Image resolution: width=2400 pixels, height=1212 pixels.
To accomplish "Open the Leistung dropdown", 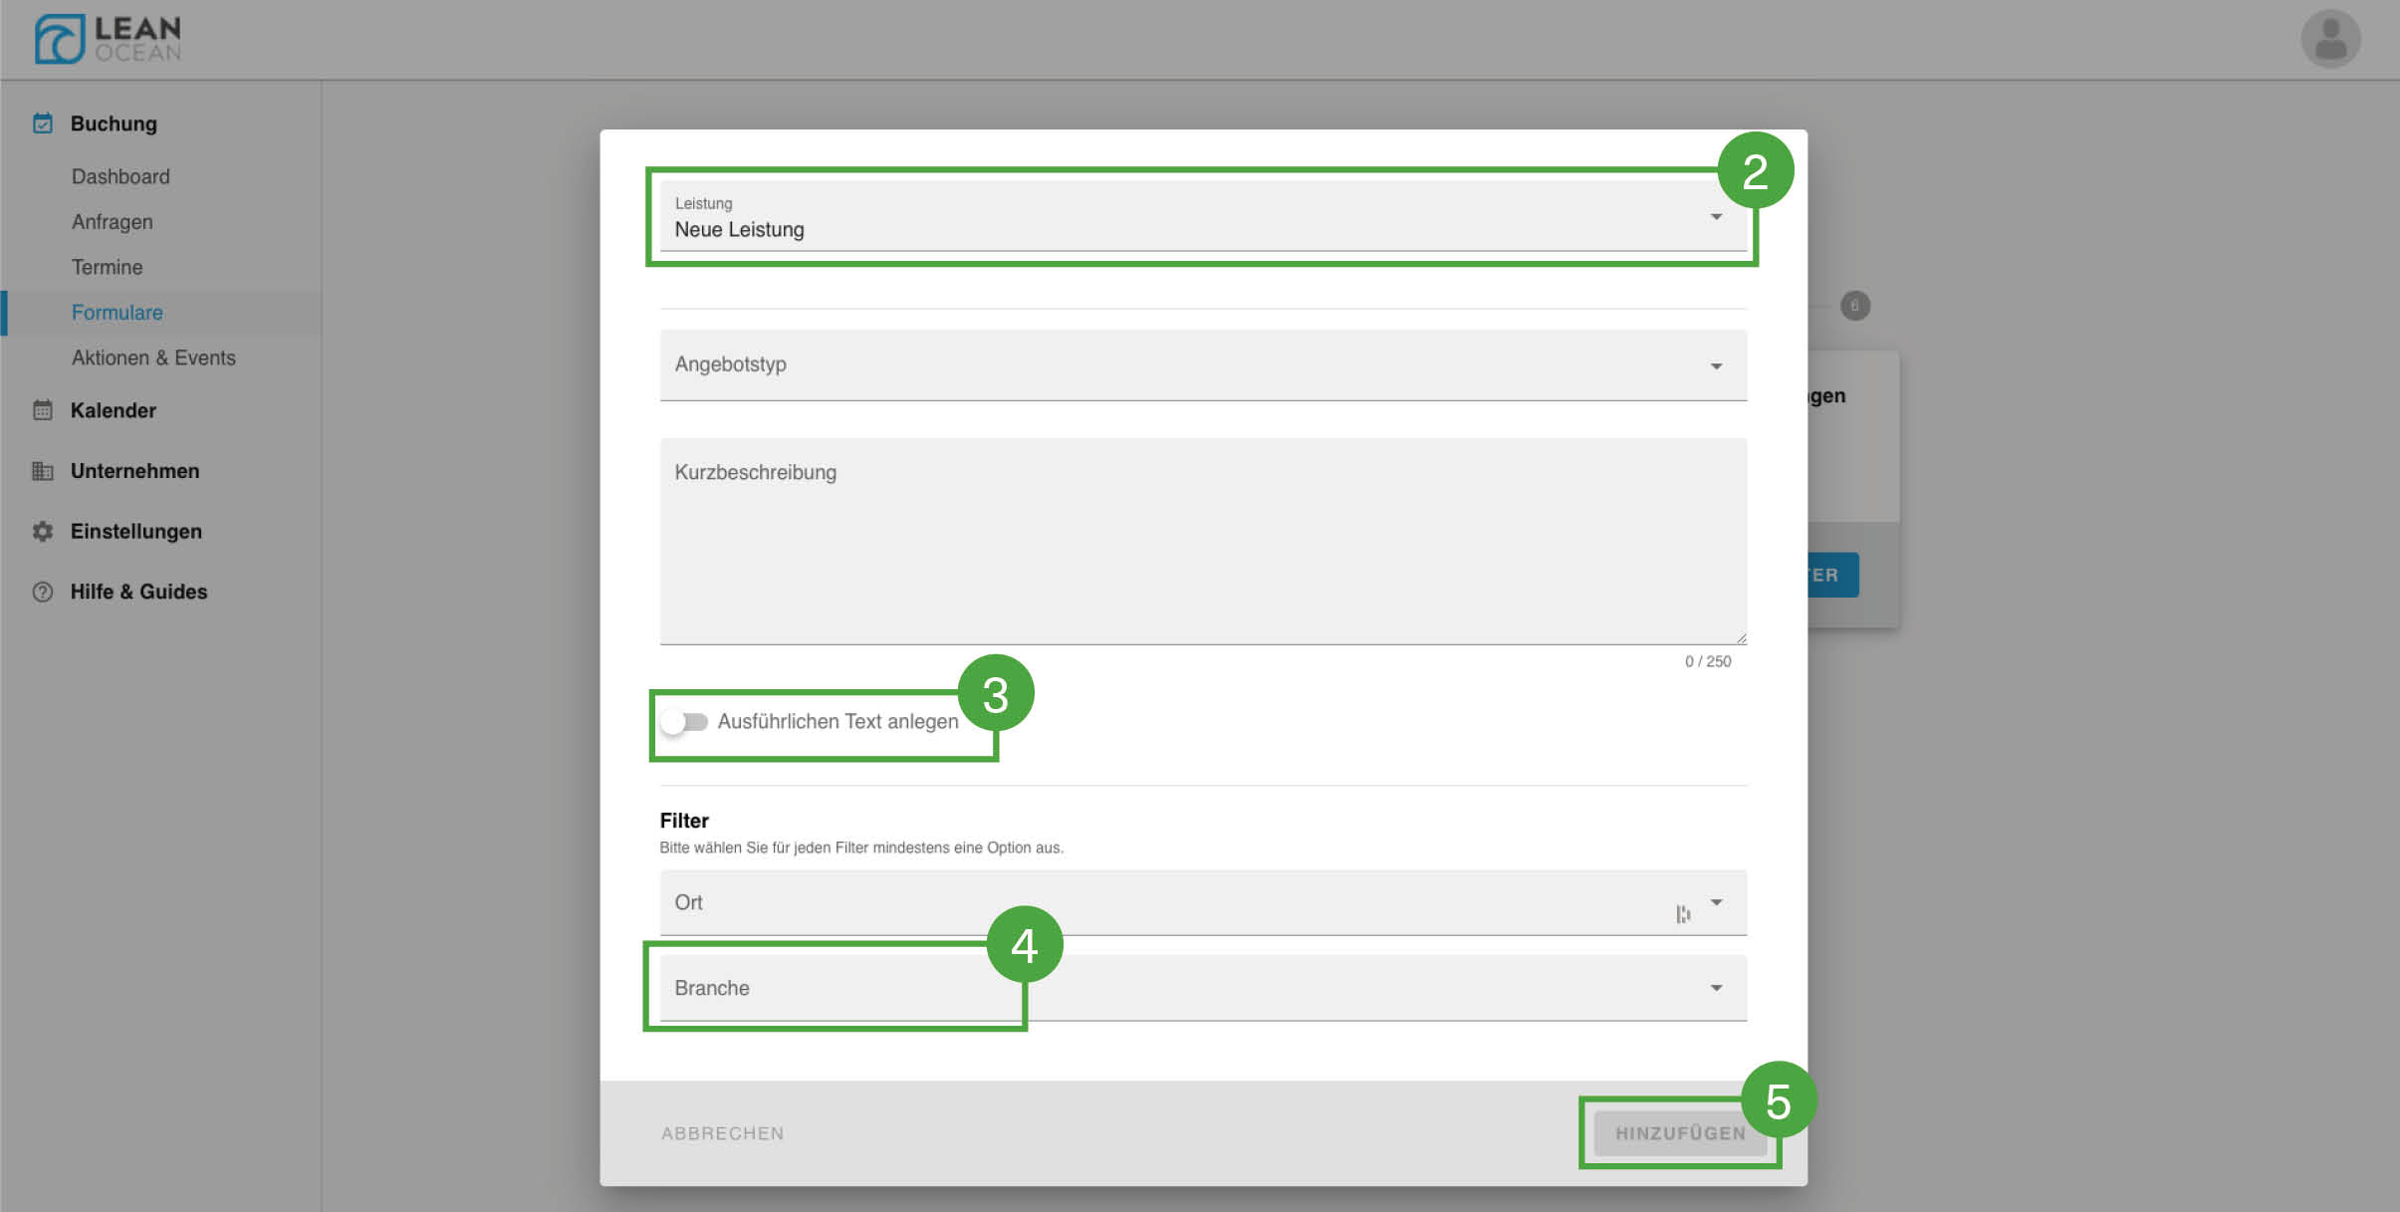I will click(x=1202, y=217).
